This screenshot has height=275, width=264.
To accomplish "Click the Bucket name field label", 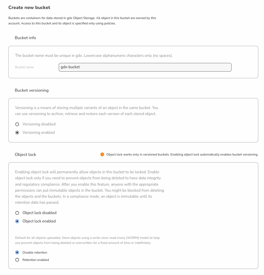I will 24,67.
